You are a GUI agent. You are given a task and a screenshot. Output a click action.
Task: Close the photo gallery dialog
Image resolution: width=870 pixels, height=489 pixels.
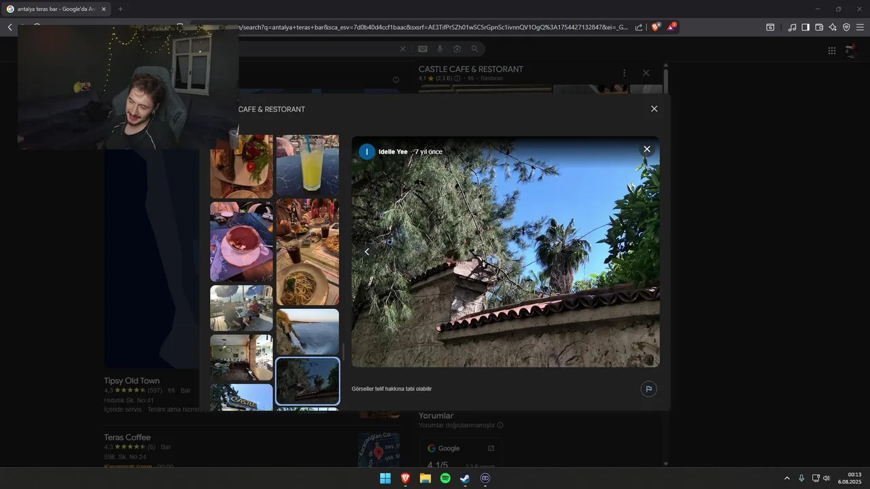(654, 109)
